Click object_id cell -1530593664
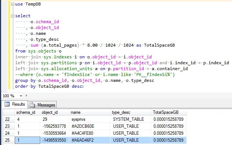 point(55,133)
